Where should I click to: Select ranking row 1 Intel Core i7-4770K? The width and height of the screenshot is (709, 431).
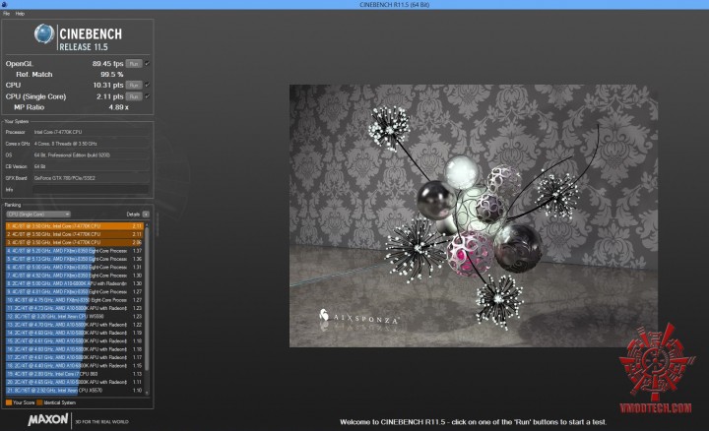point(75,226)
